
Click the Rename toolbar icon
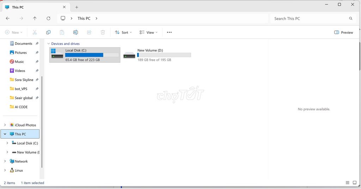tap(75, 32)
